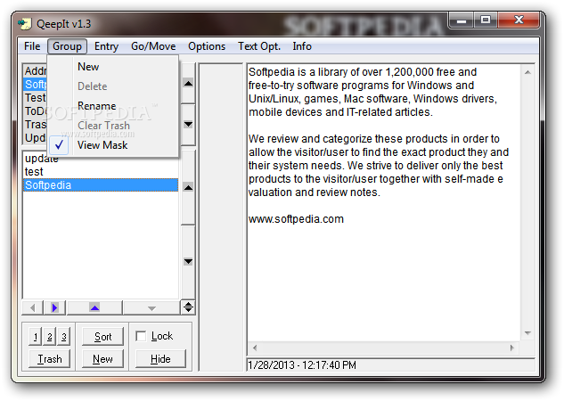The height and width of the screenshot is (401, 564).
Task: Click the Hide button
Action: tap(160, 359)
